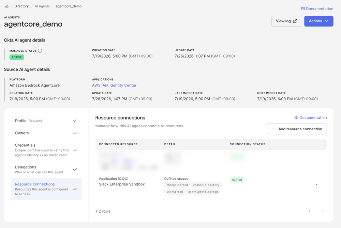Click the Connection Status column header

click(x=248, y=144)
